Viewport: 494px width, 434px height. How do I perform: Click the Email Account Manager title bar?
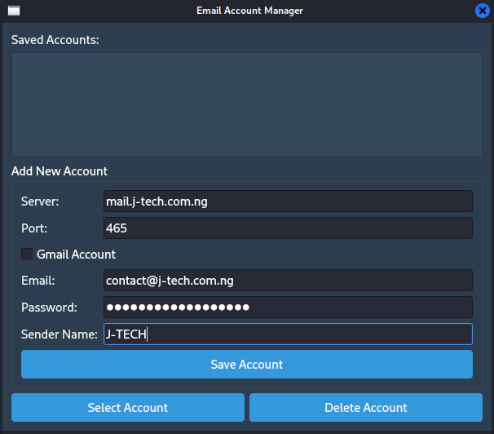[249, 11]
